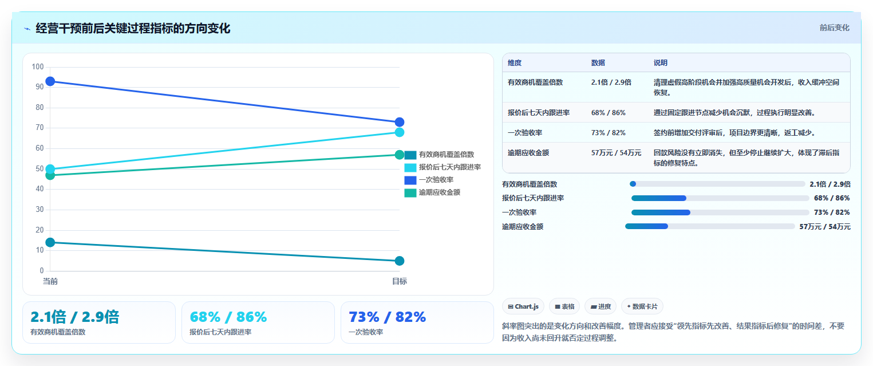The image size is (873, 366).
Task: Click legend text 报价后七天内跟进率
Action: [450, 167]
